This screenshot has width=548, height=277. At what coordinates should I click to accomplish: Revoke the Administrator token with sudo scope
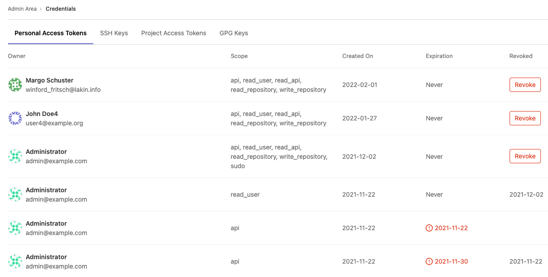click(525, 156)
